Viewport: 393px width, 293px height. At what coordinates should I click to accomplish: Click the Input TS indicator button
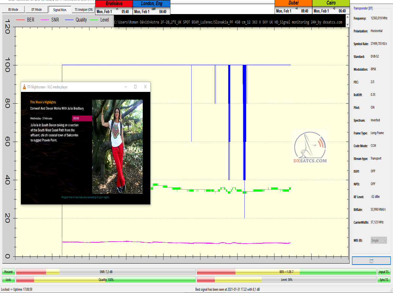tap(384, 272)
